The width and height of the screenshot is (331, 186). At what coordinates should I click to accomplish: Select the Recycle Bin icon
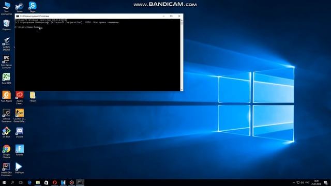pyautogui.click(x=6, y=25)
